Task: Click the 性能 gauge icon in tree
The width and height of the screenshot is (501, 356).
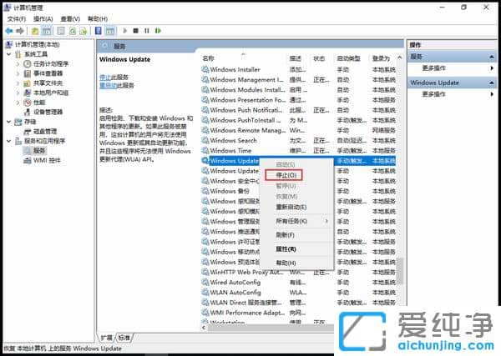Action: click(x=28, y=103)
